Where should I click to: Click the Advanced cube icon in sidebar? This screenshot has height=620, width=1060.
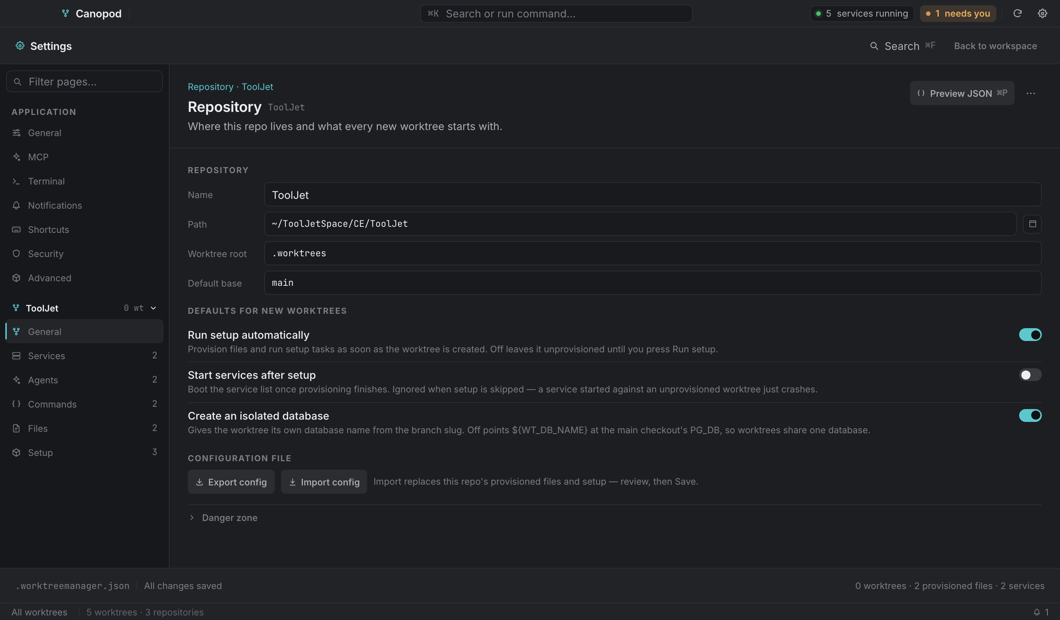tap(16, 277)
